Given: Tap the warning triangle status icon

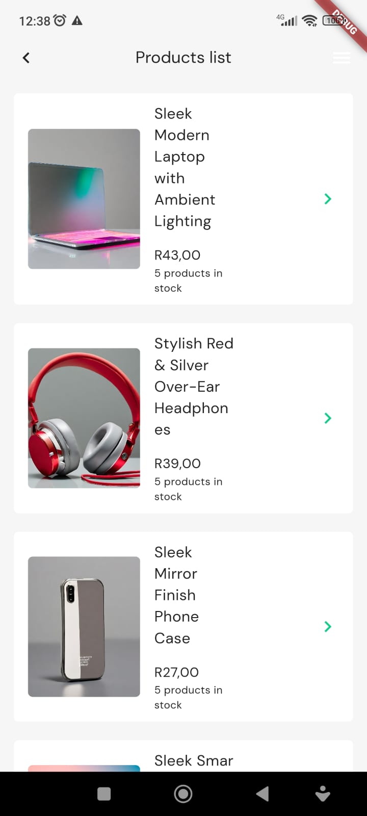Looking at the screenshot, I should click(77, 20).
